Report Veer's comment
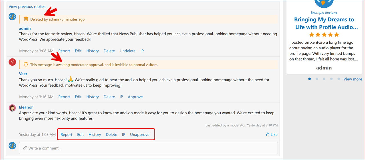Viewport: 365px width, 160px height. pyautogui.click(x=64, y=97)
